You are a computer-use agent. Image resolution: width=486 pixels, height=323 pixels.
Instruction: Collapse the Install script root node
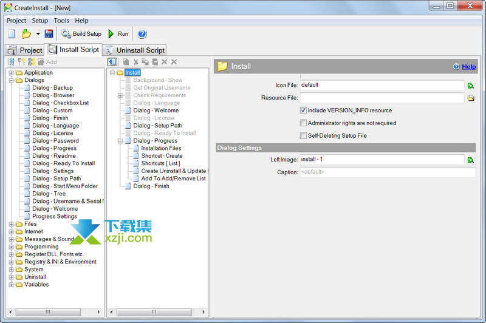112,73
